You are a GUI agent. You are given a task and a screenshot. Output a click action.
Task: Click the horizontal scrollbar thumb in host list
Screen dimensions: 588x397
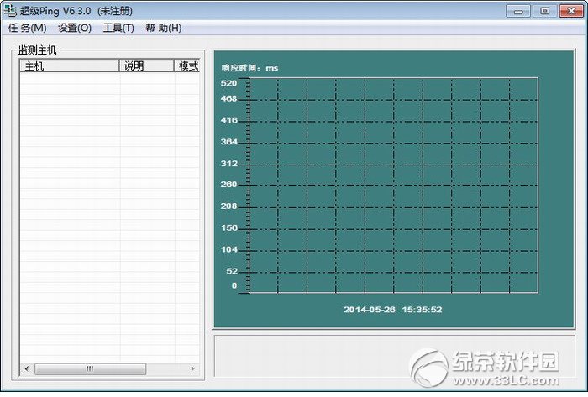coord(90,369)
